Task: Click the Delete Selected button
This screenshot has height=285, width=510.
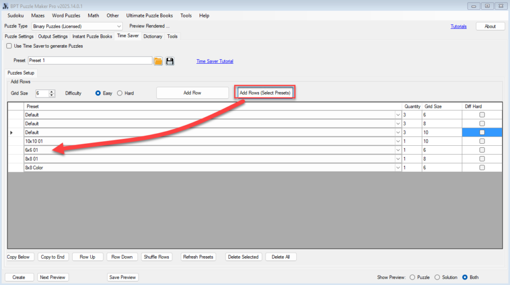Action: [x=243, y=257]
